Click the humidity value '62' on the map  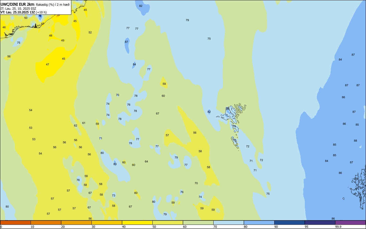coord(75,126)
